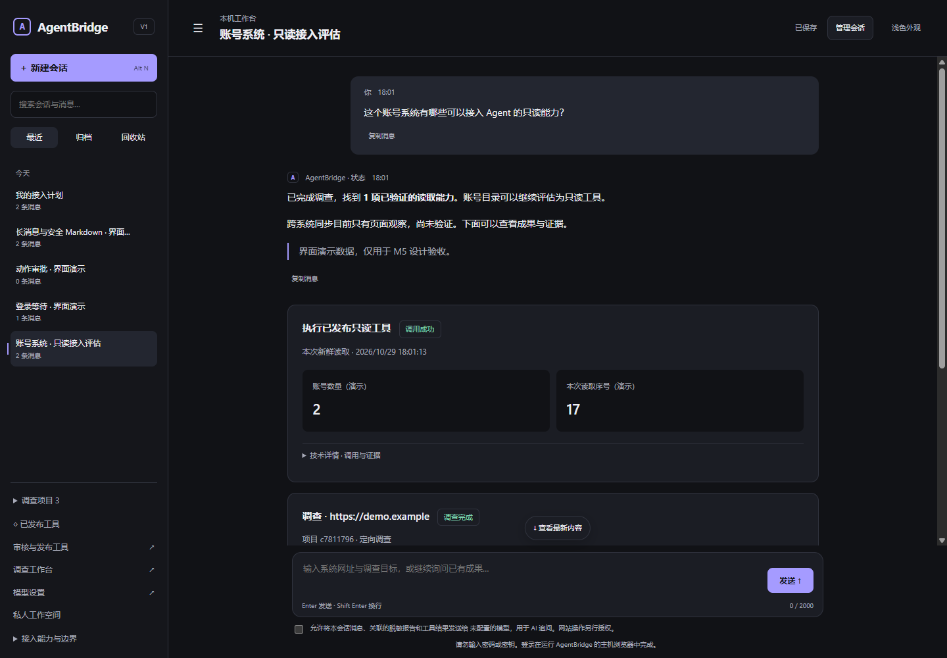This screenshot has height=658, width=947.
Task: Open the hamburger sidebar menu
Action: (198, 28)
